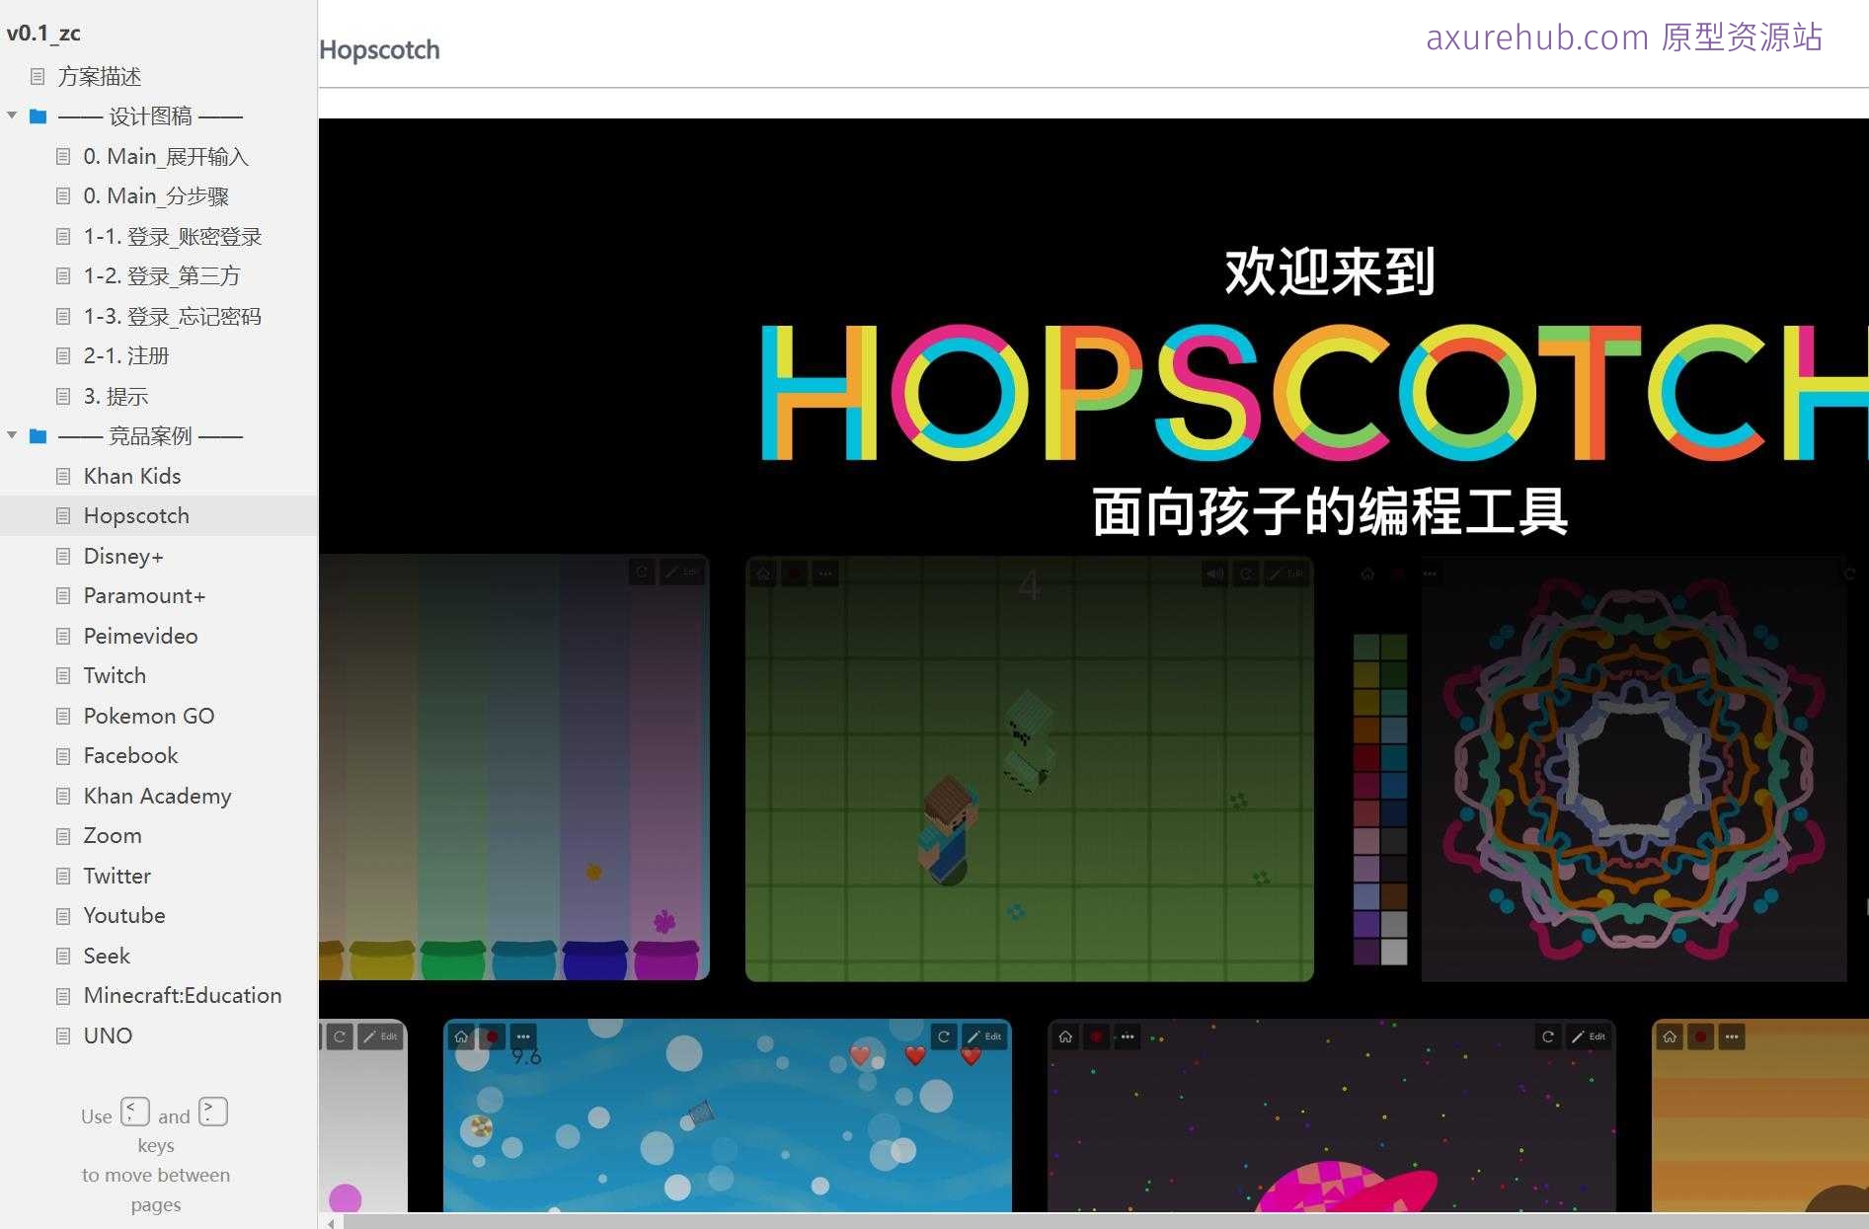Select Disney+ in the sidebar
Image resolution: width=1869 pixels, height=1229 pixels.
click(x=123, y=556)
